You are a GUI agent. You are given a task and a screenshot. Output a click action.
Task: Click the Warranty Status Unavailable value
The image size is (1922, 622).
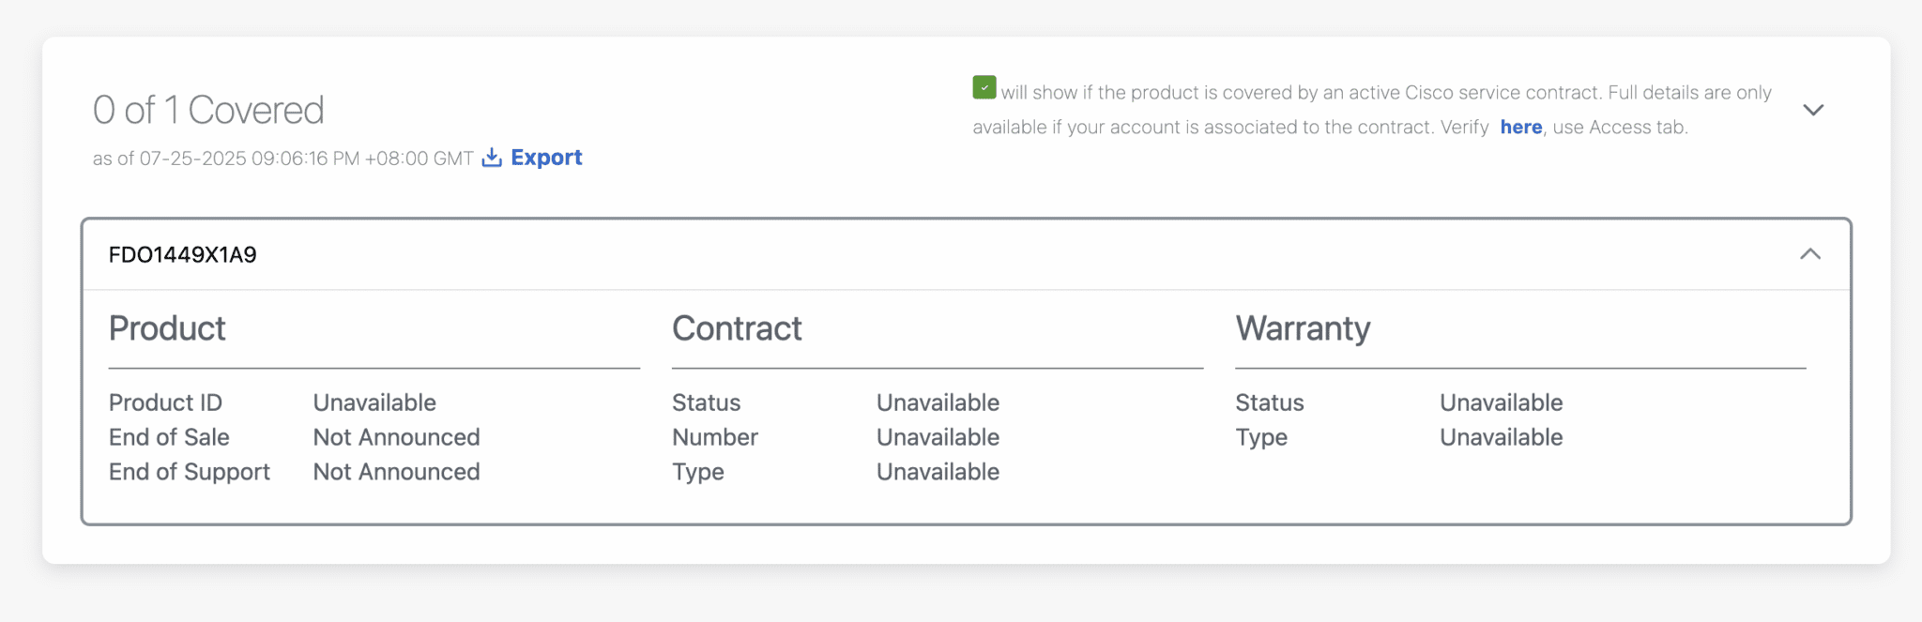pos(1501,402)
